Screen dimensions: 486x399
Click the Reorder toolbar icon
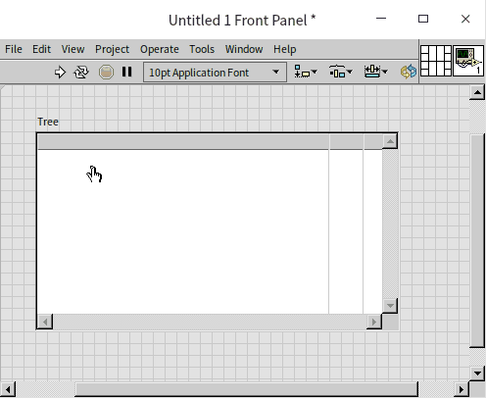409,72
